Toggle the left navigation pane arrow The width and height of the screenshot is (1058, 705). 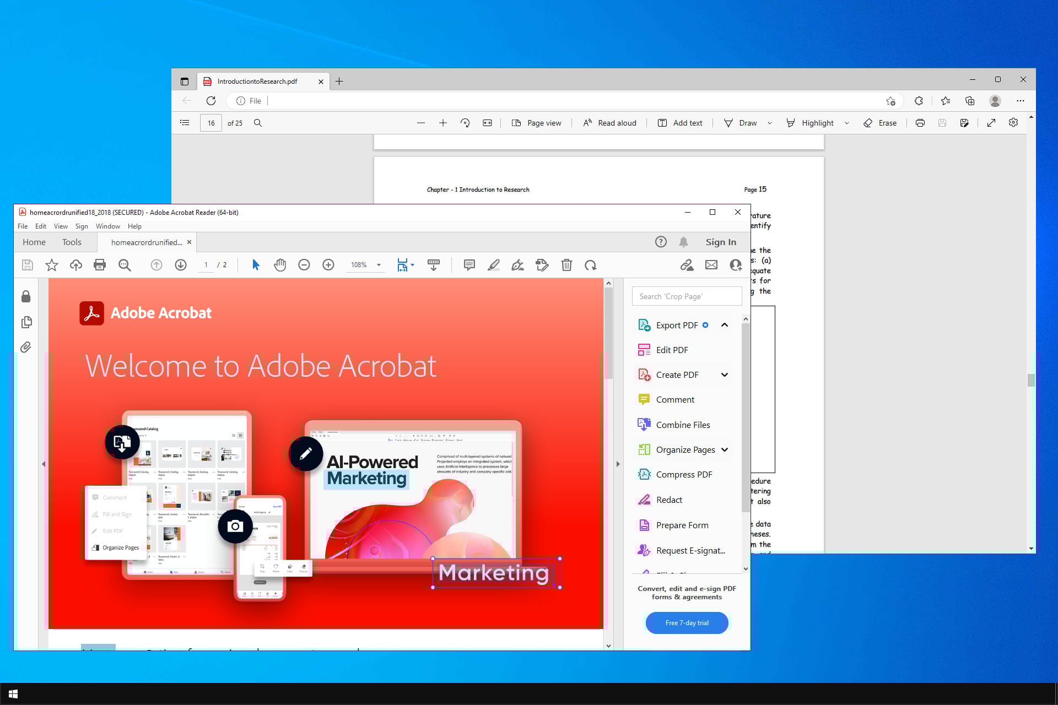(44, 464)
